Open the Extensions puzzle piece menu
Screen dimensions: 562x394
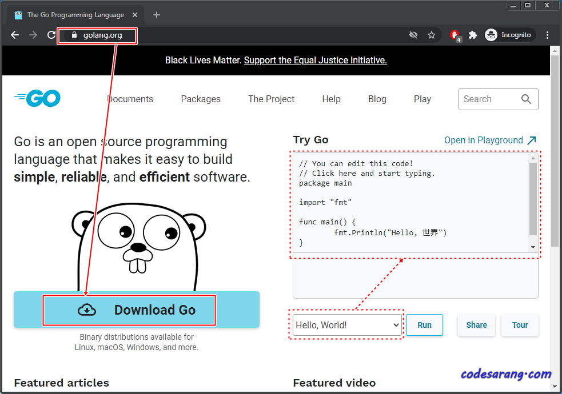[473, 35]
